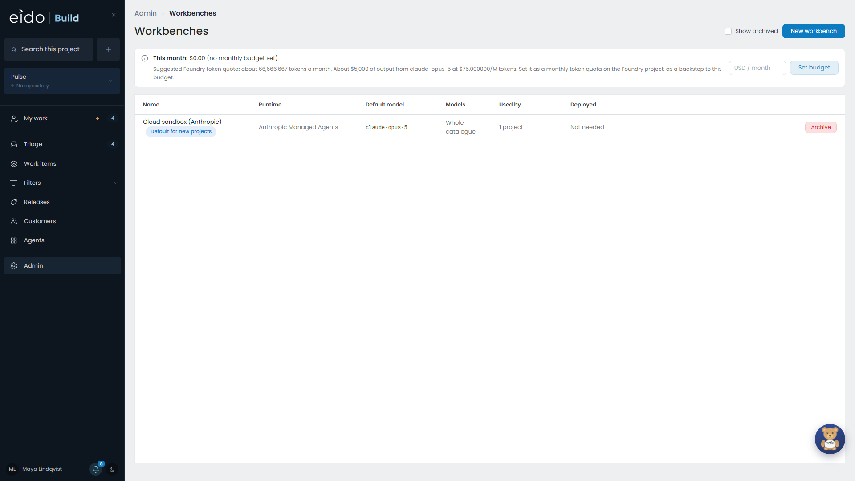The image size is (855, 481).
Task: Click the Filters icon in sidebar
Action: 14,183
